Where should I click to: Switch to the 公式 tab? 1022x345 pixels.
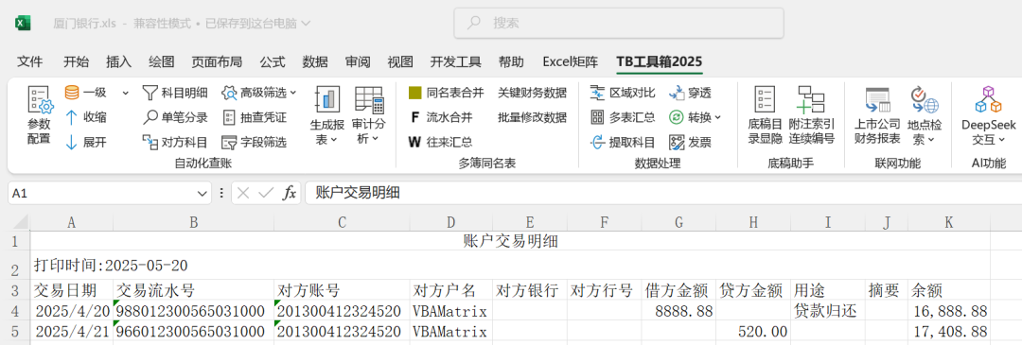coord(273,62)
